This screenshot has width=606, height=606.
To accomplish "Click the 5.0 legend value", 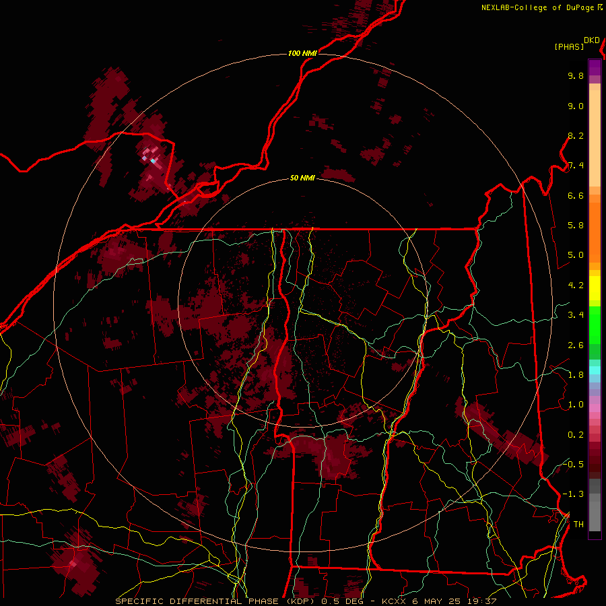I will pos(576,255).
